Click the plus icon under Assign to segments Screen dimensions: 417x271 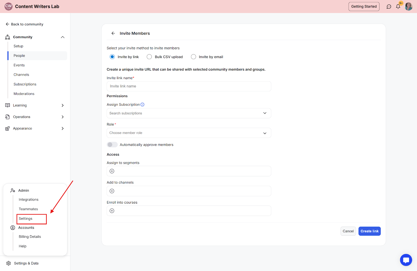[x=112, y=171]
